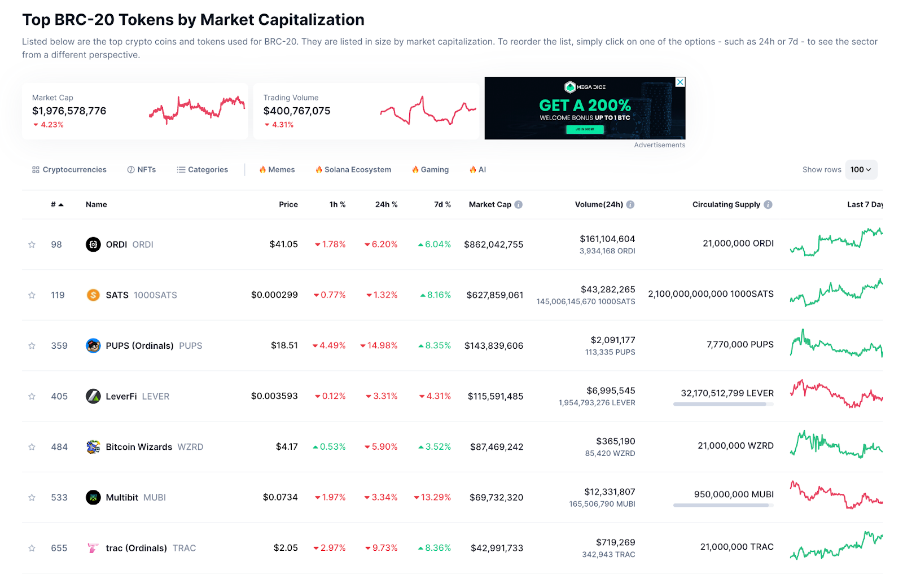Click the SATS orange coin icon
The height and width of the screenshot is (579, 903).
coord(93,295)
